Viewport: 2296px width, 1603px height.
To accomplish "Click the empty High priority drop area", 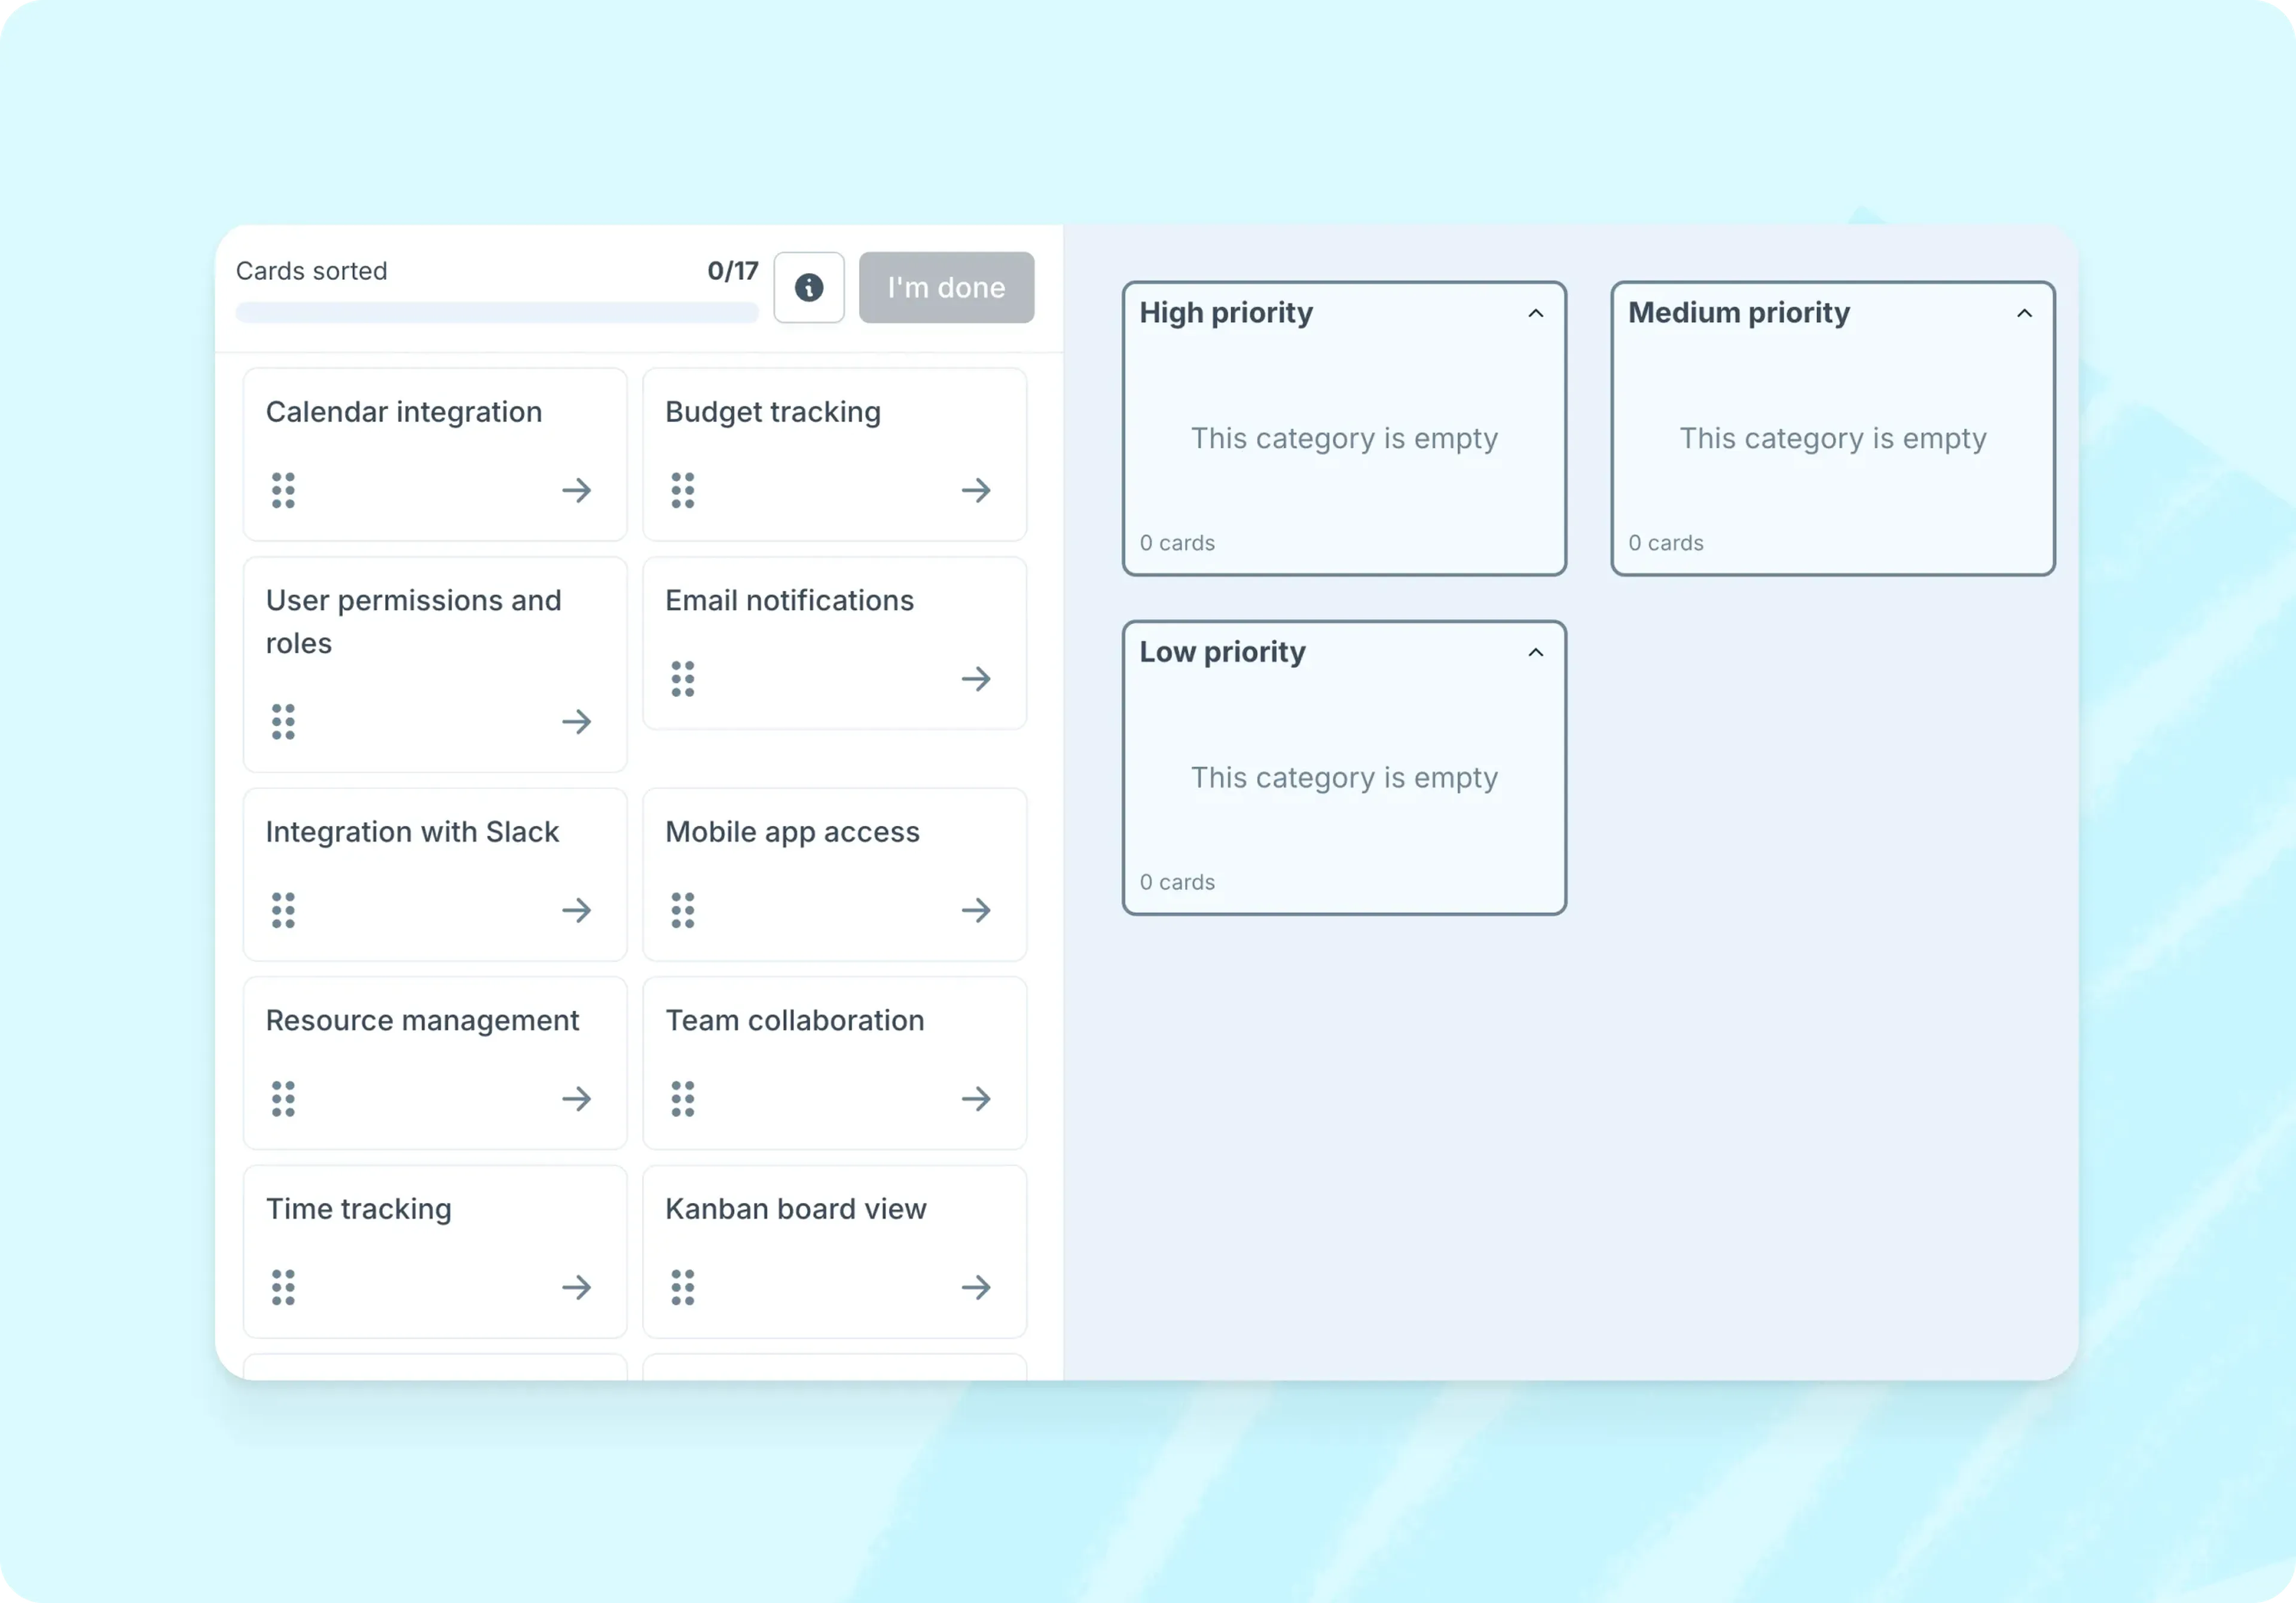I will (1343, 438).
